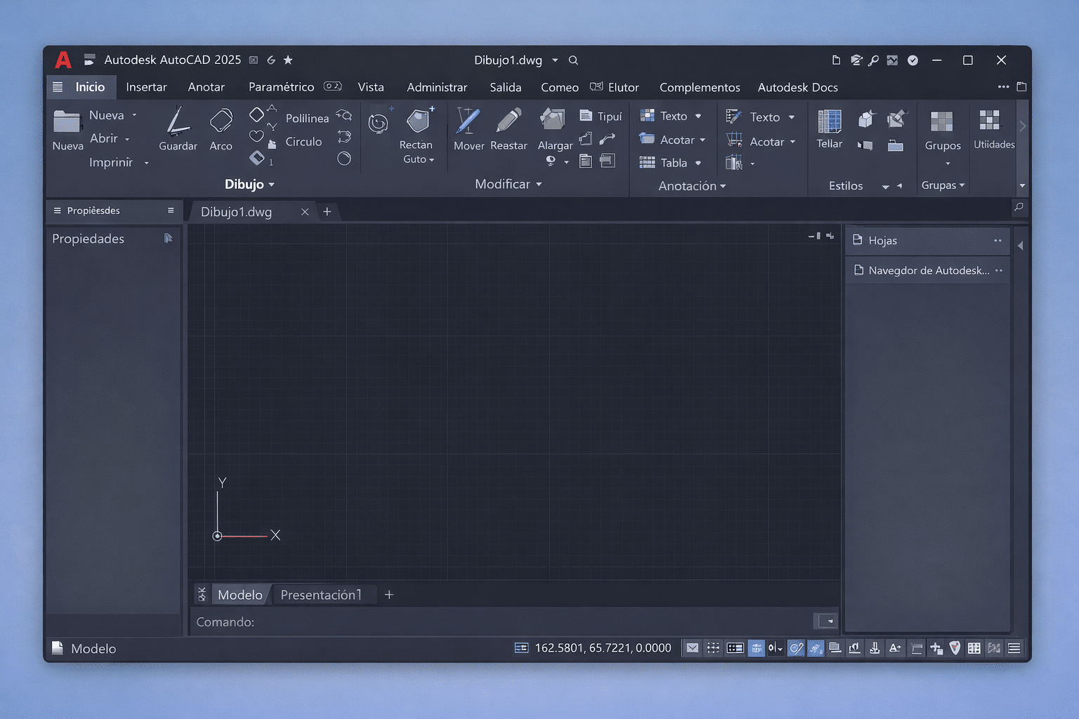Expand the Acotar dropdown
Viewport: 1079px width, 719px height.
click(701, 140)
